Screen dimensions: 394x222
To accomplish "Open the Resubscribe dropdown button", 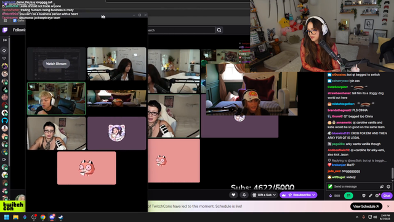I will pos(298,195).
